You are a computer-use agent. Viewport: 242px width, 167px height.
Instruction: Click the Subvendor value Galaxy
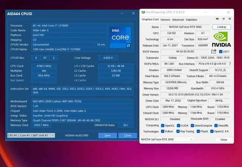pos(172,58)
